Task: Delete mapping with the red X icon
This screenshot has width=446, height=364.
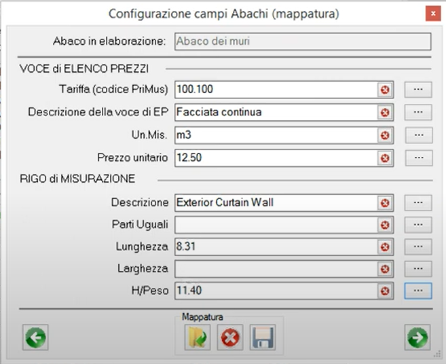Action: click(230, 337)
